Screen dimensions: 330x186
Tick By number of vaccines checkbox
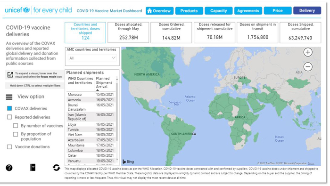pyautogui.click(x=16, y=126)
